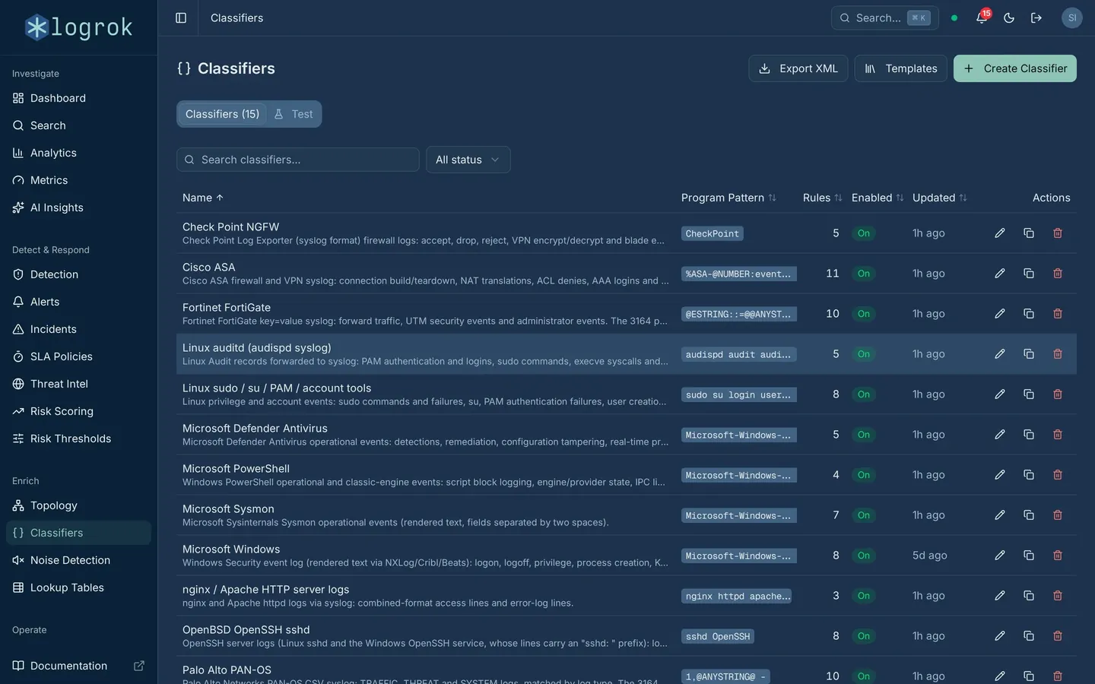1095x684 pixels.
Task: Delete the Fortinet FortiGate classifier
Action: click(1058, 314)
